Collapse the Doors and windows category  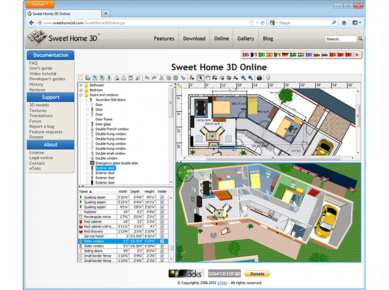82,95
